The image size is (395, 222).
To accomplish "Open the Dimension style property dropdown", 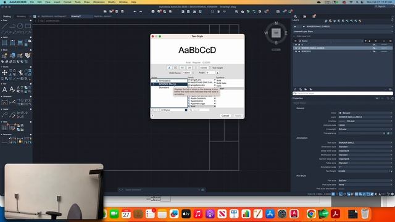I will point(365,147).
